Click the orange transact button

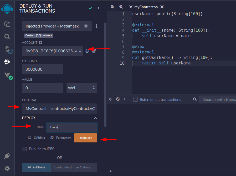(x=86, y=138)
